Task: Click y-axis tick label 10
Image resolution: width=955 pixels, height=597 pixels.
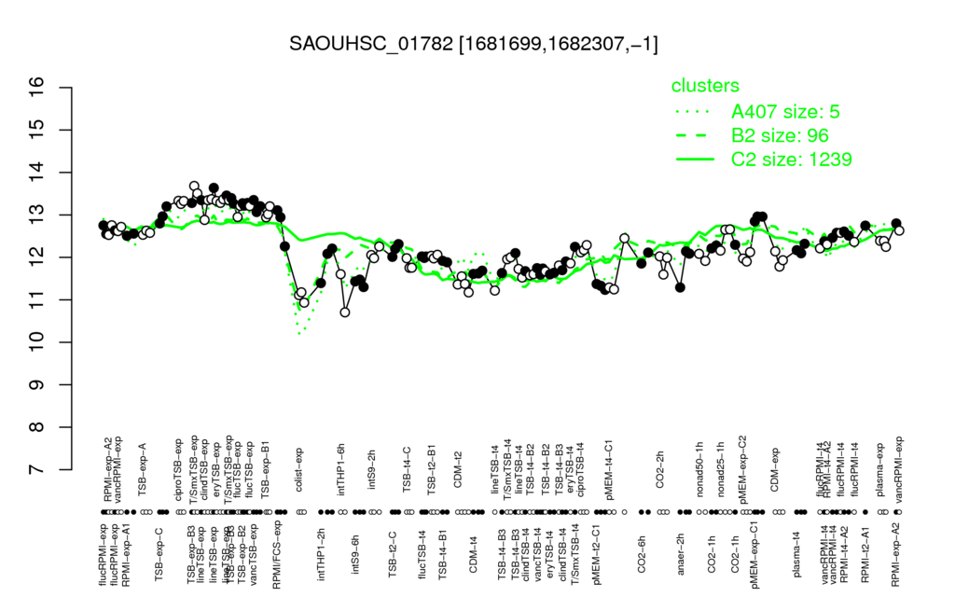Action: click(x=37, y=342)
